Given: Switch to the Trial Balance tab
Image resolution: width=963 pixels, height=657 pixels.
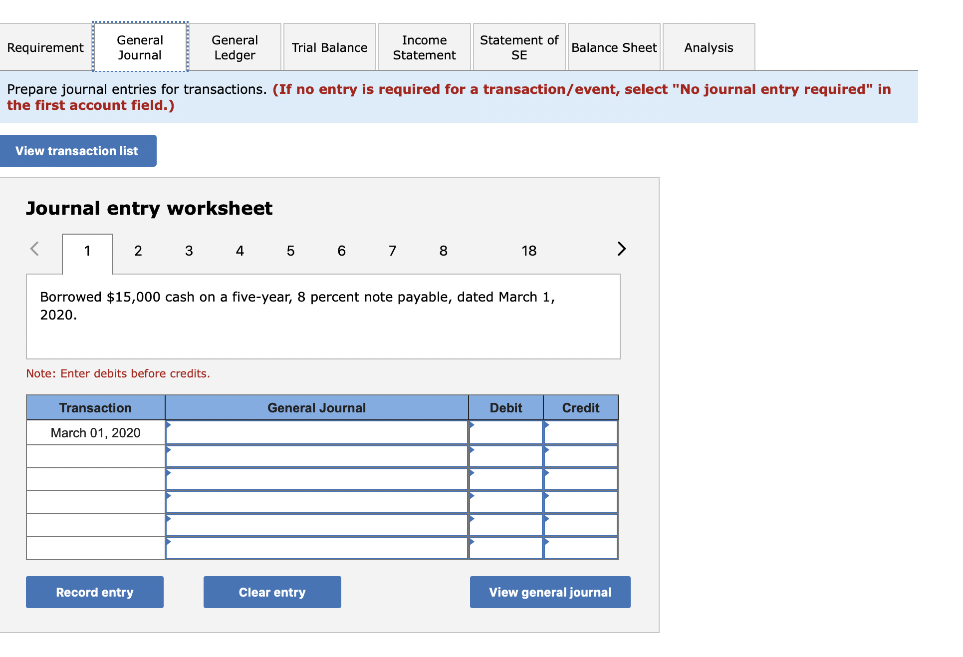Looking at the screenshot, I should click(x=329, y=47).
